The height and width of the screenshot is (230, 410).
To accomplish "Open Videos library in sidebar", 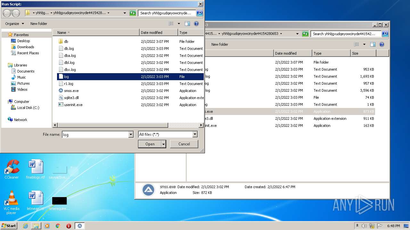I will coord(22,89).
